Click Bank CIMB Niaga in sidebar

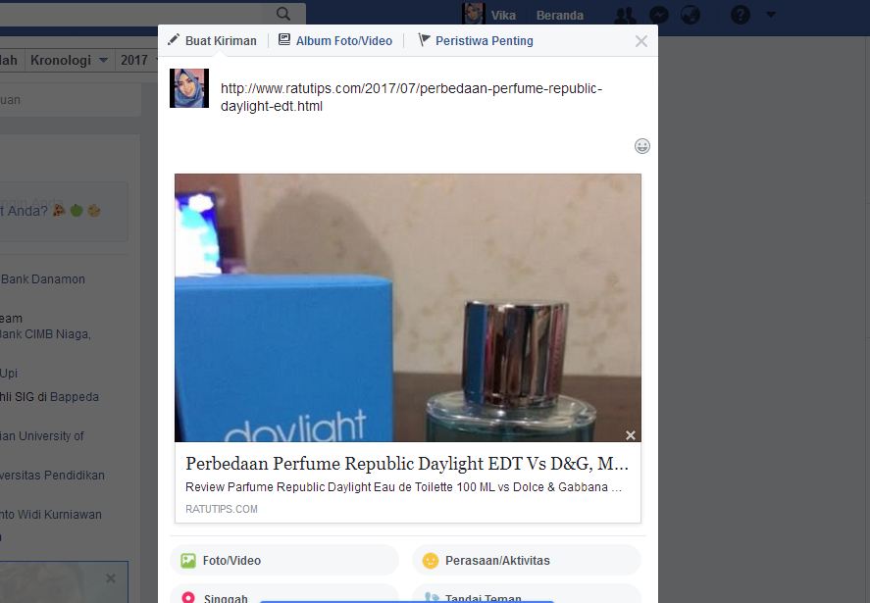[45, 334]
